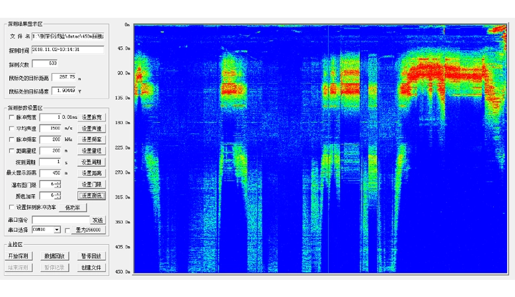Image resolution: width=515 pixels, height=297 pixels.
Task: Enable the 脉冲宽度 checkbox
Action: [11, 117]
